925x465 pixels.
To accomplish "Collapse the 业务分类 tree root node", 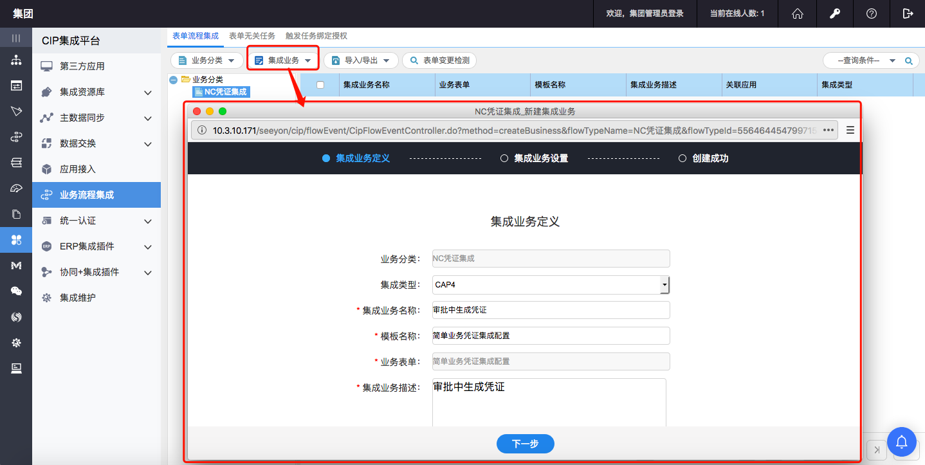I will 173,80.
